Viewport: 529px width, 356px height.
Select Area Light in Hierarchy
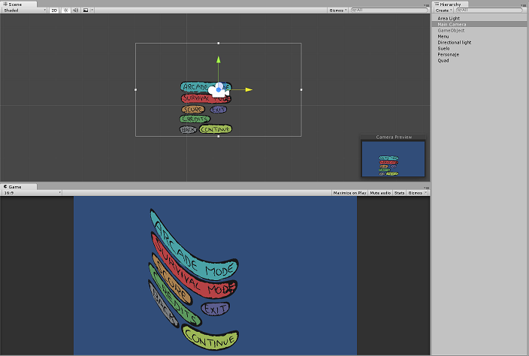click(x=449, y=18)
